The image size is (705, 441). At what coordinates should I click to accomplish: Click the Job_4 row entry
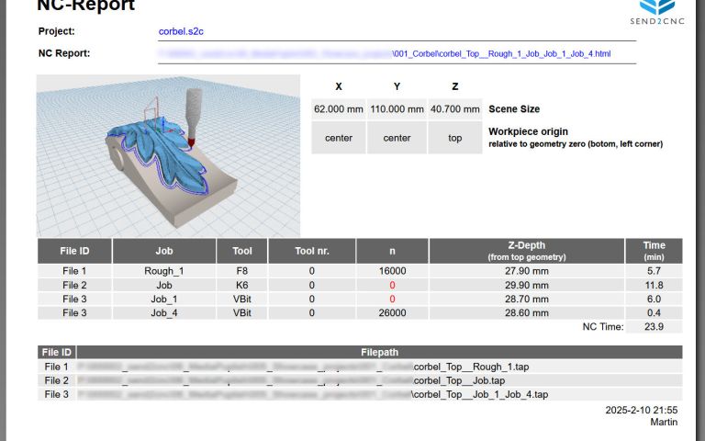click(164, 312)
